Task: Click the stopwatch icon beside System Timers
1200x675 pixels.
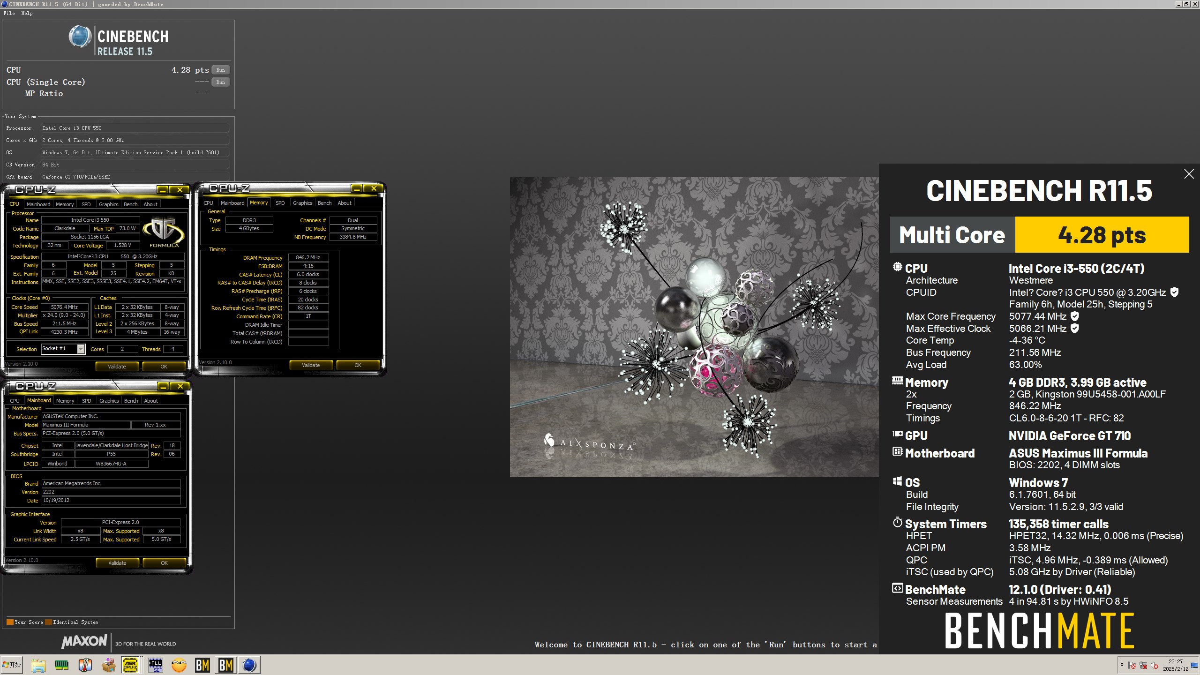Action: 897,522
